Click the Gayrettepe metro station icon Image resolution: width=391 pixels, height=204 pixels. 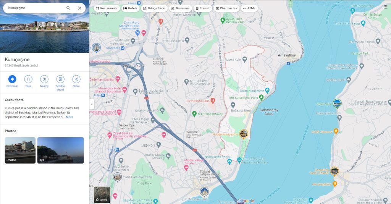pyautogui.click(x=123, y=48)
